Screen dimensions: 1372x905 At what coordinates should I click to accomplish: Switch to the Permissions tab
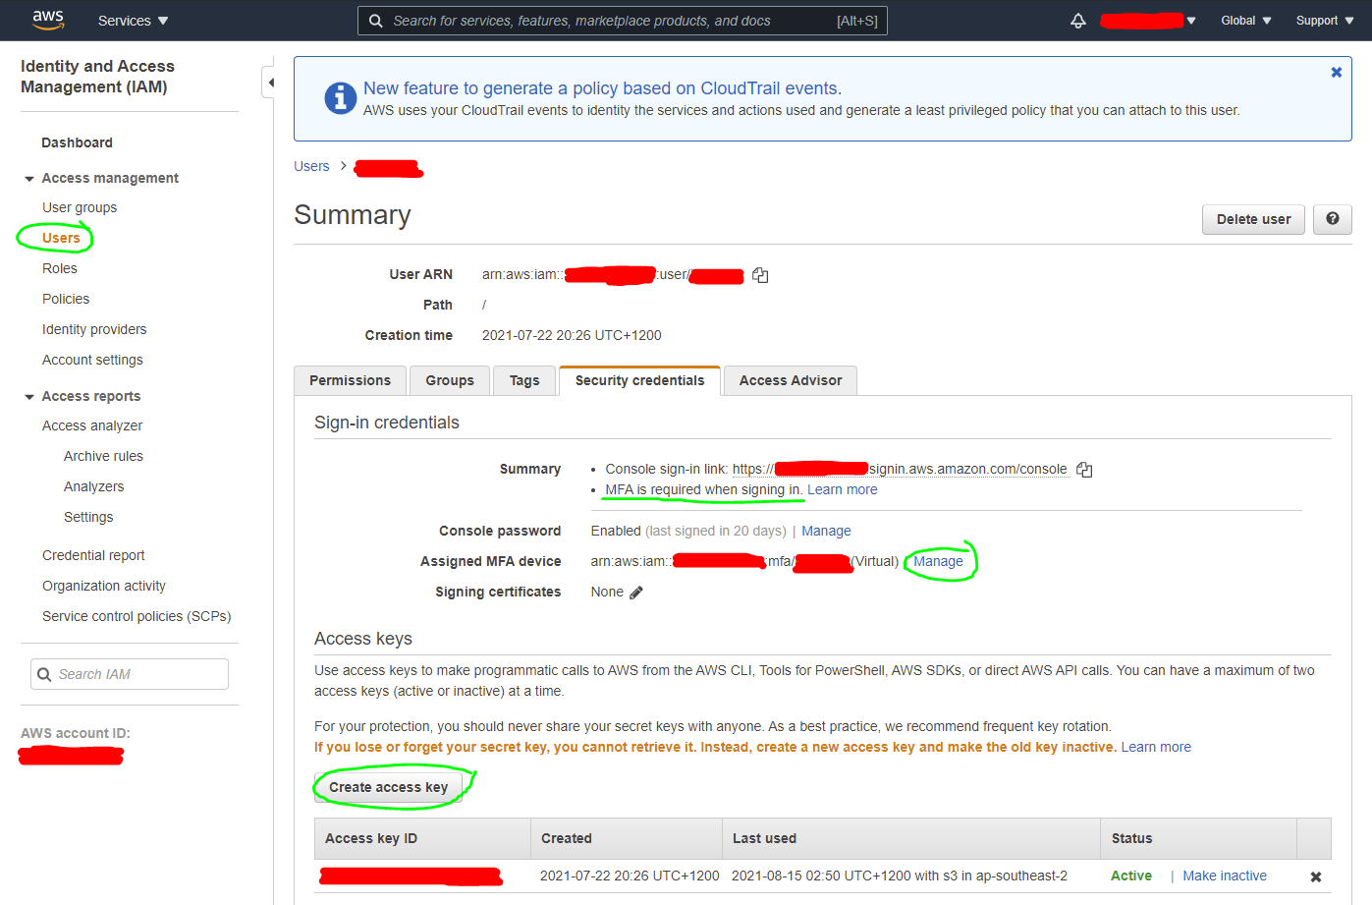click(x=350, y=380)
